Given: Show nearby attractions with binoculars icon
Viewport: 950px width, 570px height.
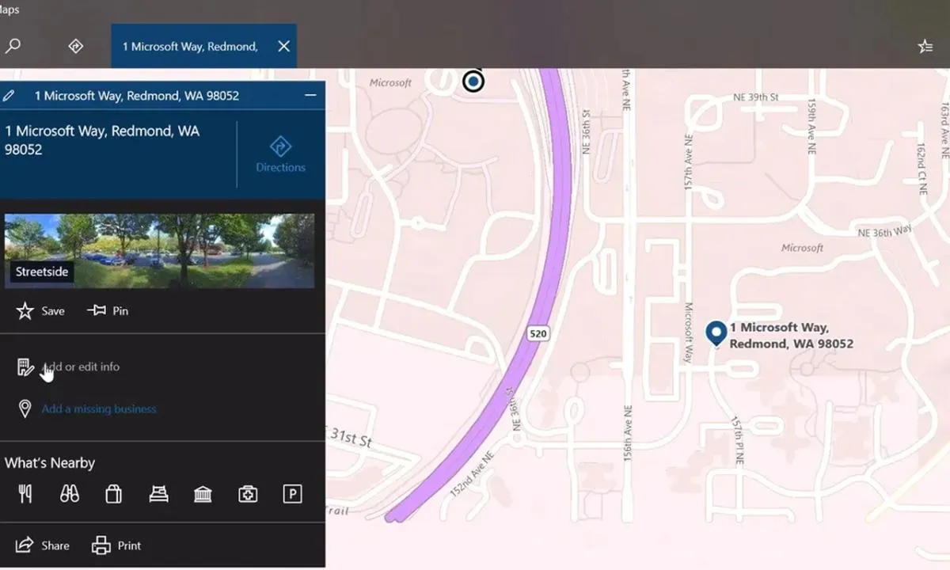Looking at the screenshot, I should pos(70,494).
